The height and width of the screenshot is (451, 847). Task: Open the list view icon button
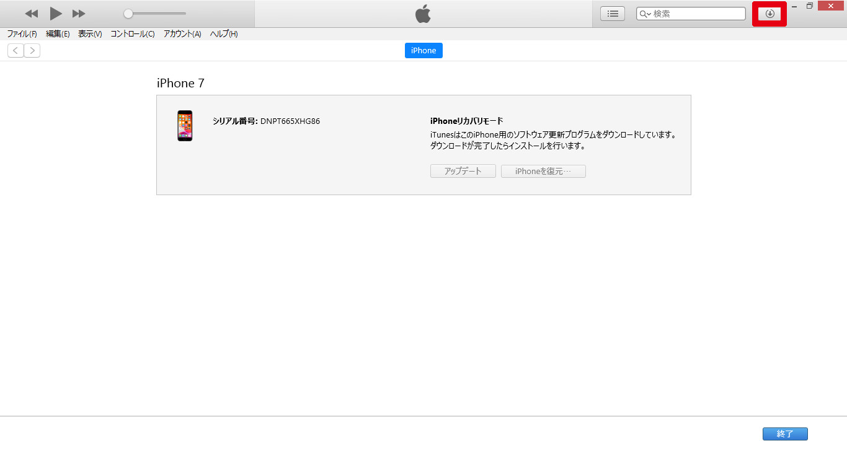[x=613, y=14]
